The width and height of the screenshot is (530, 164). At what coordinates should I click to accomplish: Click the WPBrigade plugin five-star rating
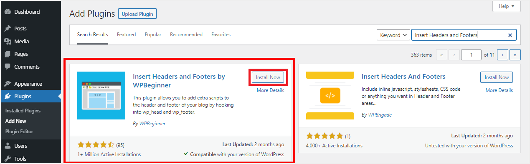(325, 136)
